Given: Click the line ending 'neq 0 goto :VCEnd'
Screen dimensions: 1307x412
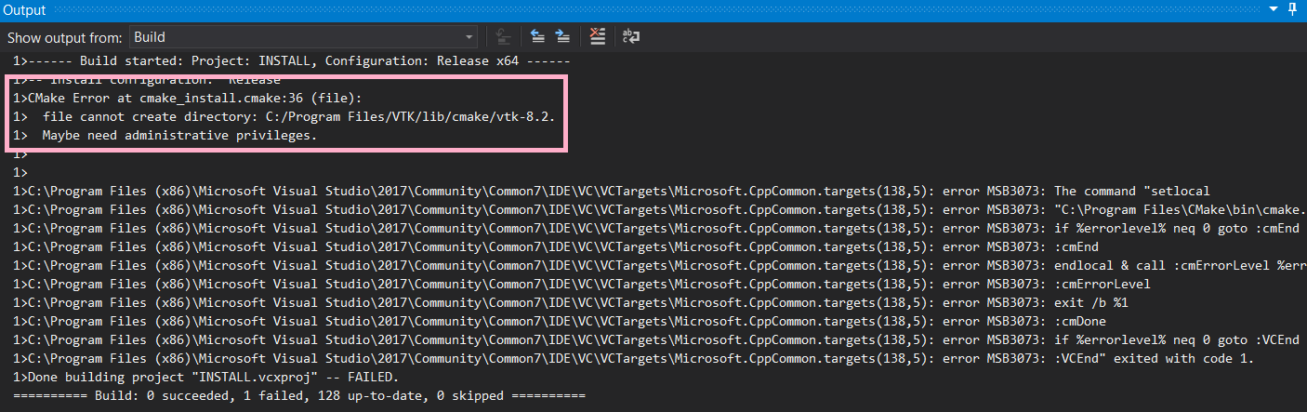Looking at the screenshot, I should 655,339.
